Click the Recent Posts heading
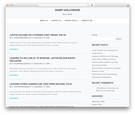135x115 pixels. pos(100,45)
